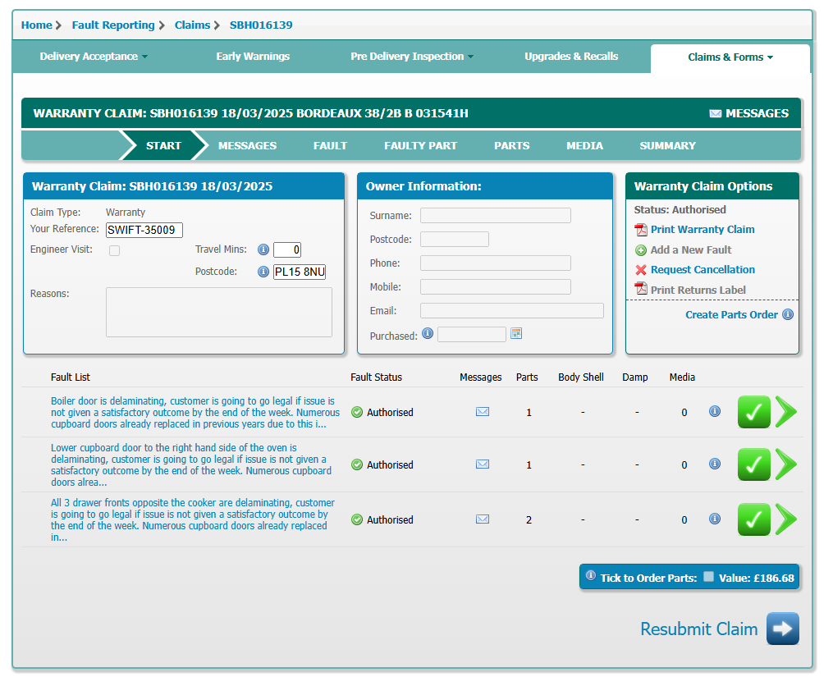Go to the FAULT step
The image size is (833, 677).
coord(330,145)
